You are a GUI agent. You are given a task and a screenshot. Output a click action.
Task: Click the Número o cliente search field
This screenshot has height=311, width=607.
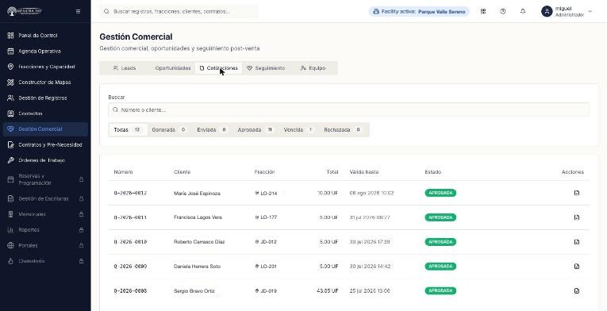349,110
